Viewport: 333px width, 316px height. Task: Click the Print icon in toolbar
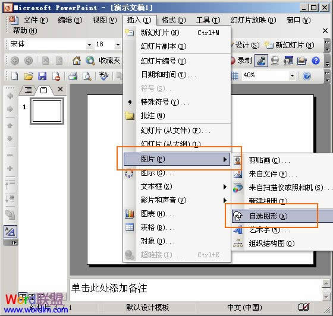pyautogui.click(x=73, y=76)
